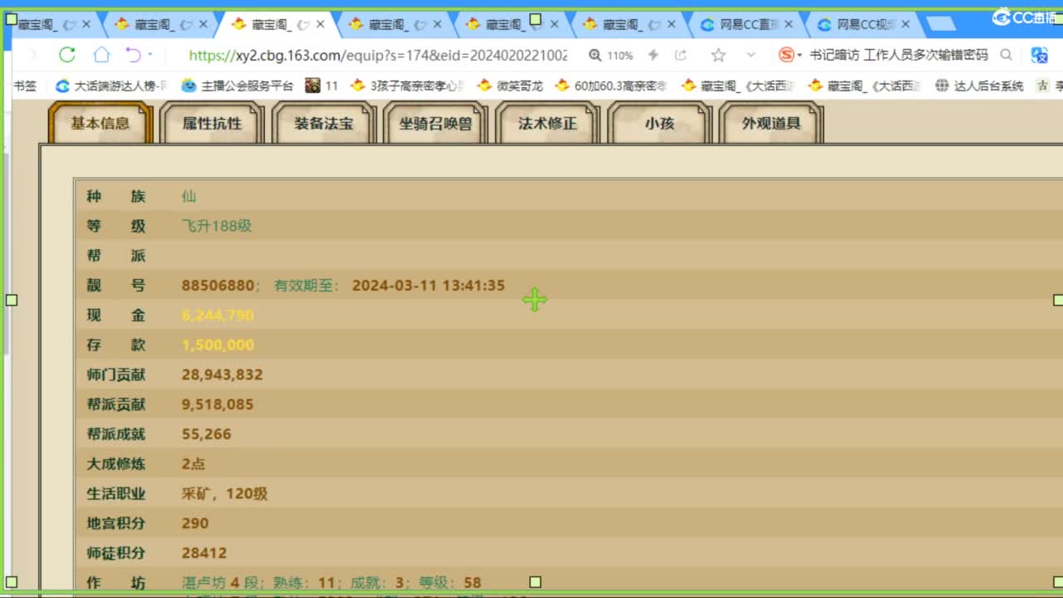Open bookmark 60加60.3高亲密
1063x598 pixels.
[x=611, y=85]
